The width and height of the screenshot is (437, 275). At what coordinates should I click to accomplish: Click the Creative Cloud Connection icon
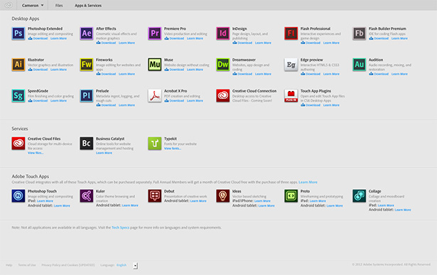[222, 96]
